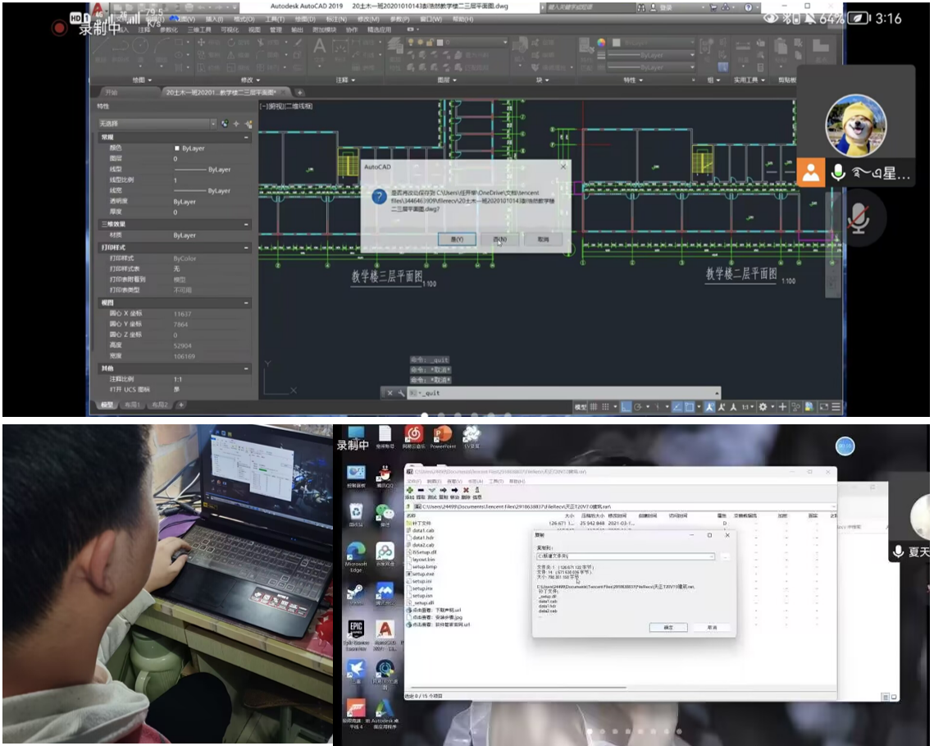Collapse the 打印样式 properties section

click(246, 247)
